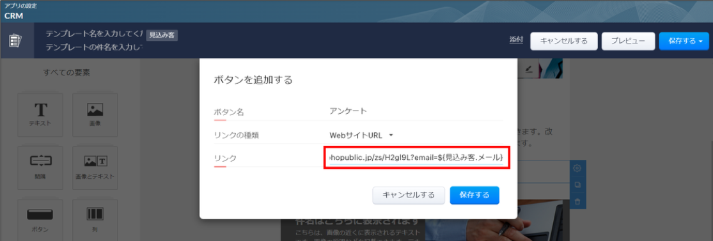Screen dimensions: 713x241
Task: Open block settings gear icon
Action: pyautogui.click(x=577, y=168)
